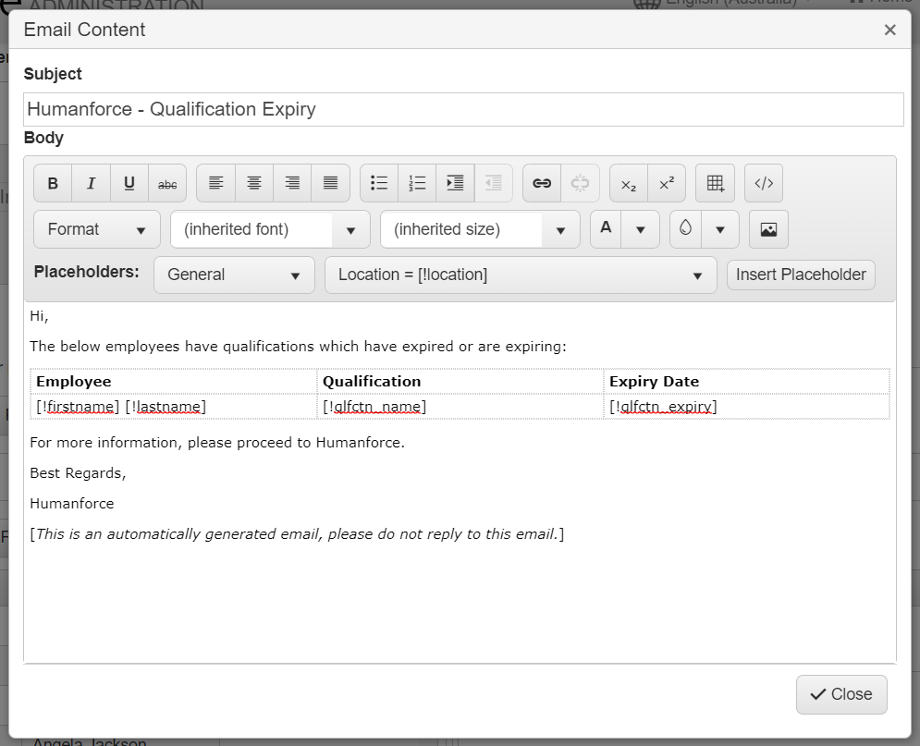
Task: Click the Qualification column header
Action: pyautogui.click(x=460, y=381)
